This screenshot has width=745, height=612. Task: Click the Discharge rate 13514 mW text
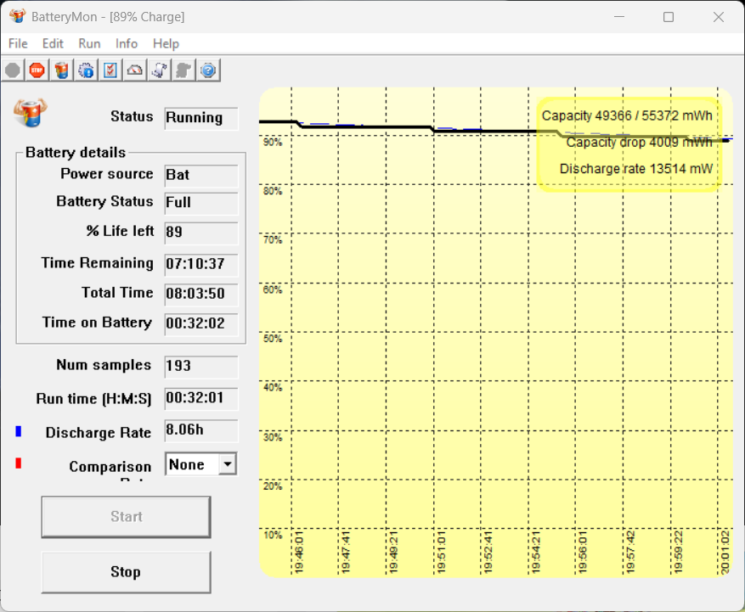(636, 169)
